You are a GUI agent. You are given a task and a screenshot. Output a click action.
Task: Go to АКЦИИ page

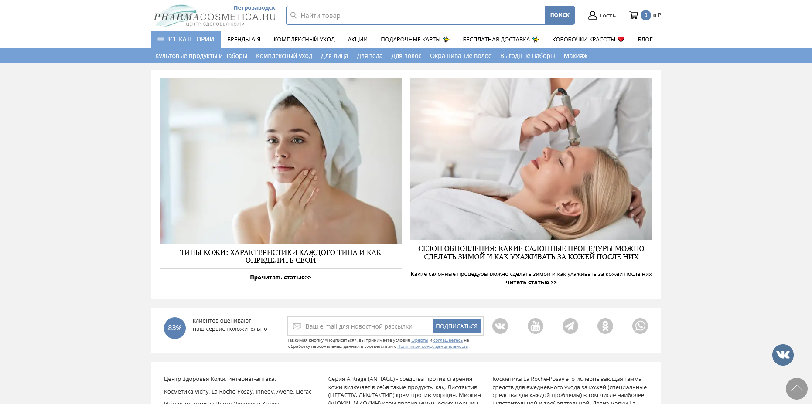[358, 39]
